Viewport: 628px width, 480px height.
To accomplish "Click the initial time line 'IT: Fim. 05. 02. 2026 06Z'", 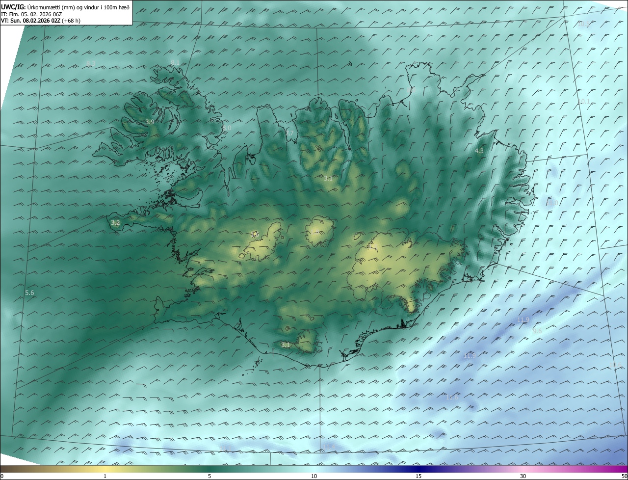I will point(31,14).
